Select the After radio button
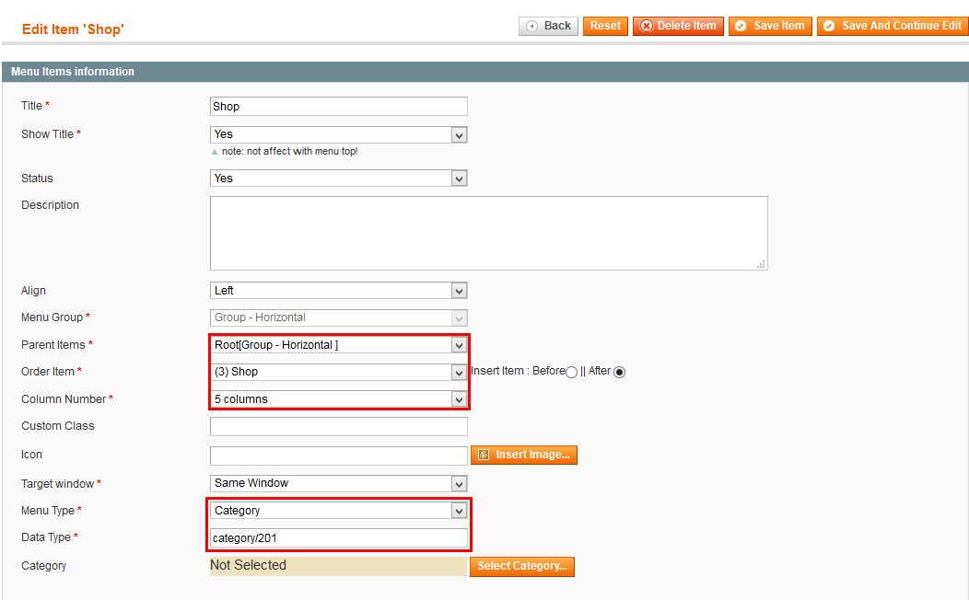 [x=619, y=372]
